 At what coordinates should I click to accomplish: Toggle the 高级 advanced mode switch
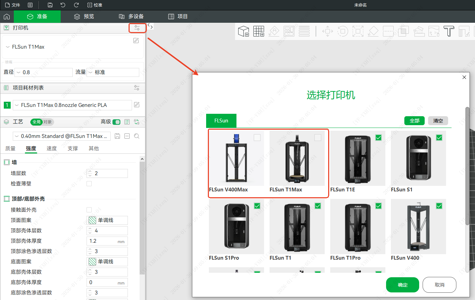(117, 122)
